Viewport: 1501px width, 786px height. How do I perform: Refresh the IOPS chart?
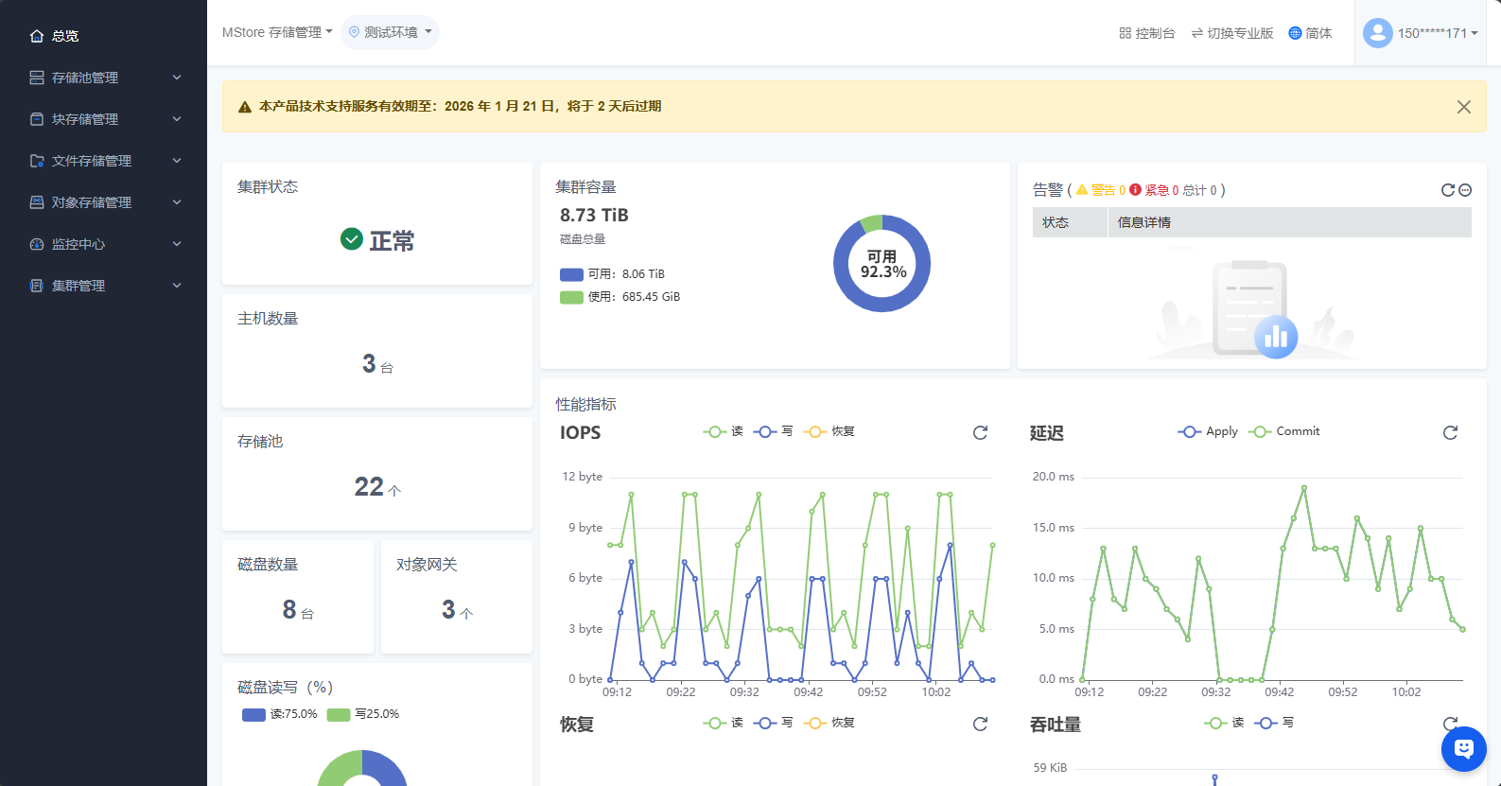coord(980,432)
